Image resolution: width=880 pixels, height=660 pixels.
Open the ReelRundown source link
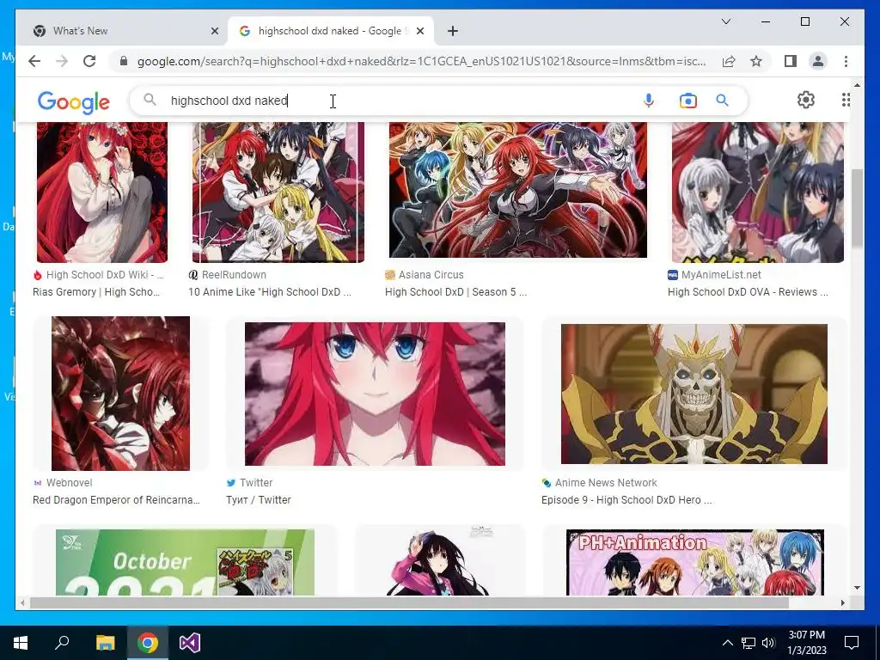tap(234, 274)
